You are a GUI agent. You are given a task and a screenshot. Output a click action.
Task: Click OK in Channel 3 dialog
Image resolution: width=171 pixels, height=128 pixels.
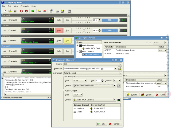coord(102,124)
